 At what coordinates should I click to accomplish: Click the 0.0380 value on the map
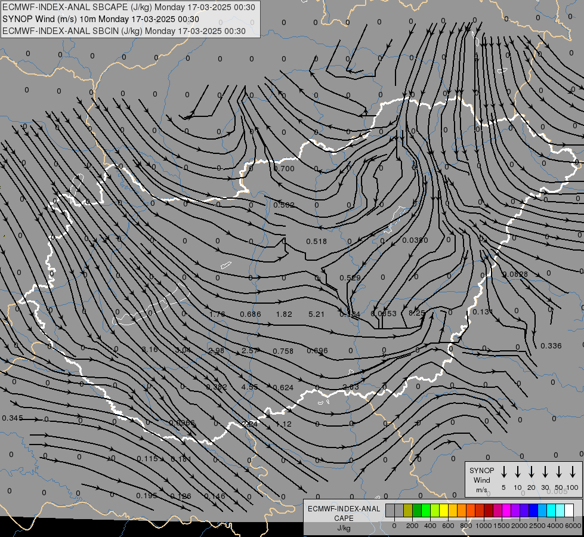click(415, 240)
